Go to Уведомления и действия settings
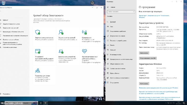187x105 pixels. (118, 31)
